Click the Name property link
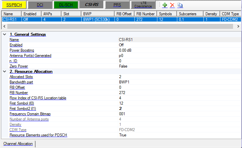This screenshot has width=242, height=148. (x=14, y=40)
